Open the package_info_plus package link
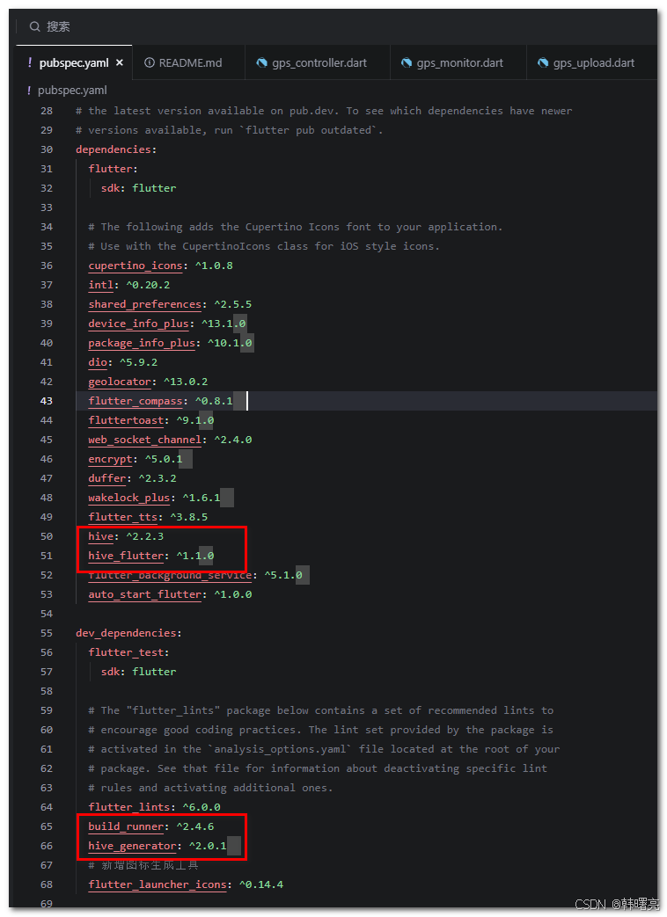The image size is (667, 917). [142, 343]
